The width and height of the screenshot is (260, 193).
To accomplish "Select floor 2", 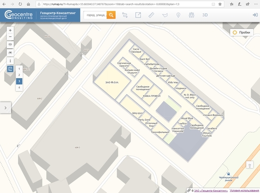I will click(19, 75).
